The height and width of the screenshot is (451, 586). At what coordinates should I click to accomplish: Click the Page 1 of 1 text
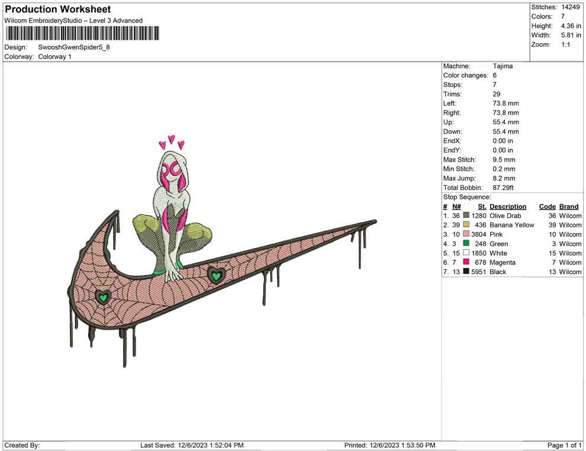pyautogui.click(x=564, y=445)
